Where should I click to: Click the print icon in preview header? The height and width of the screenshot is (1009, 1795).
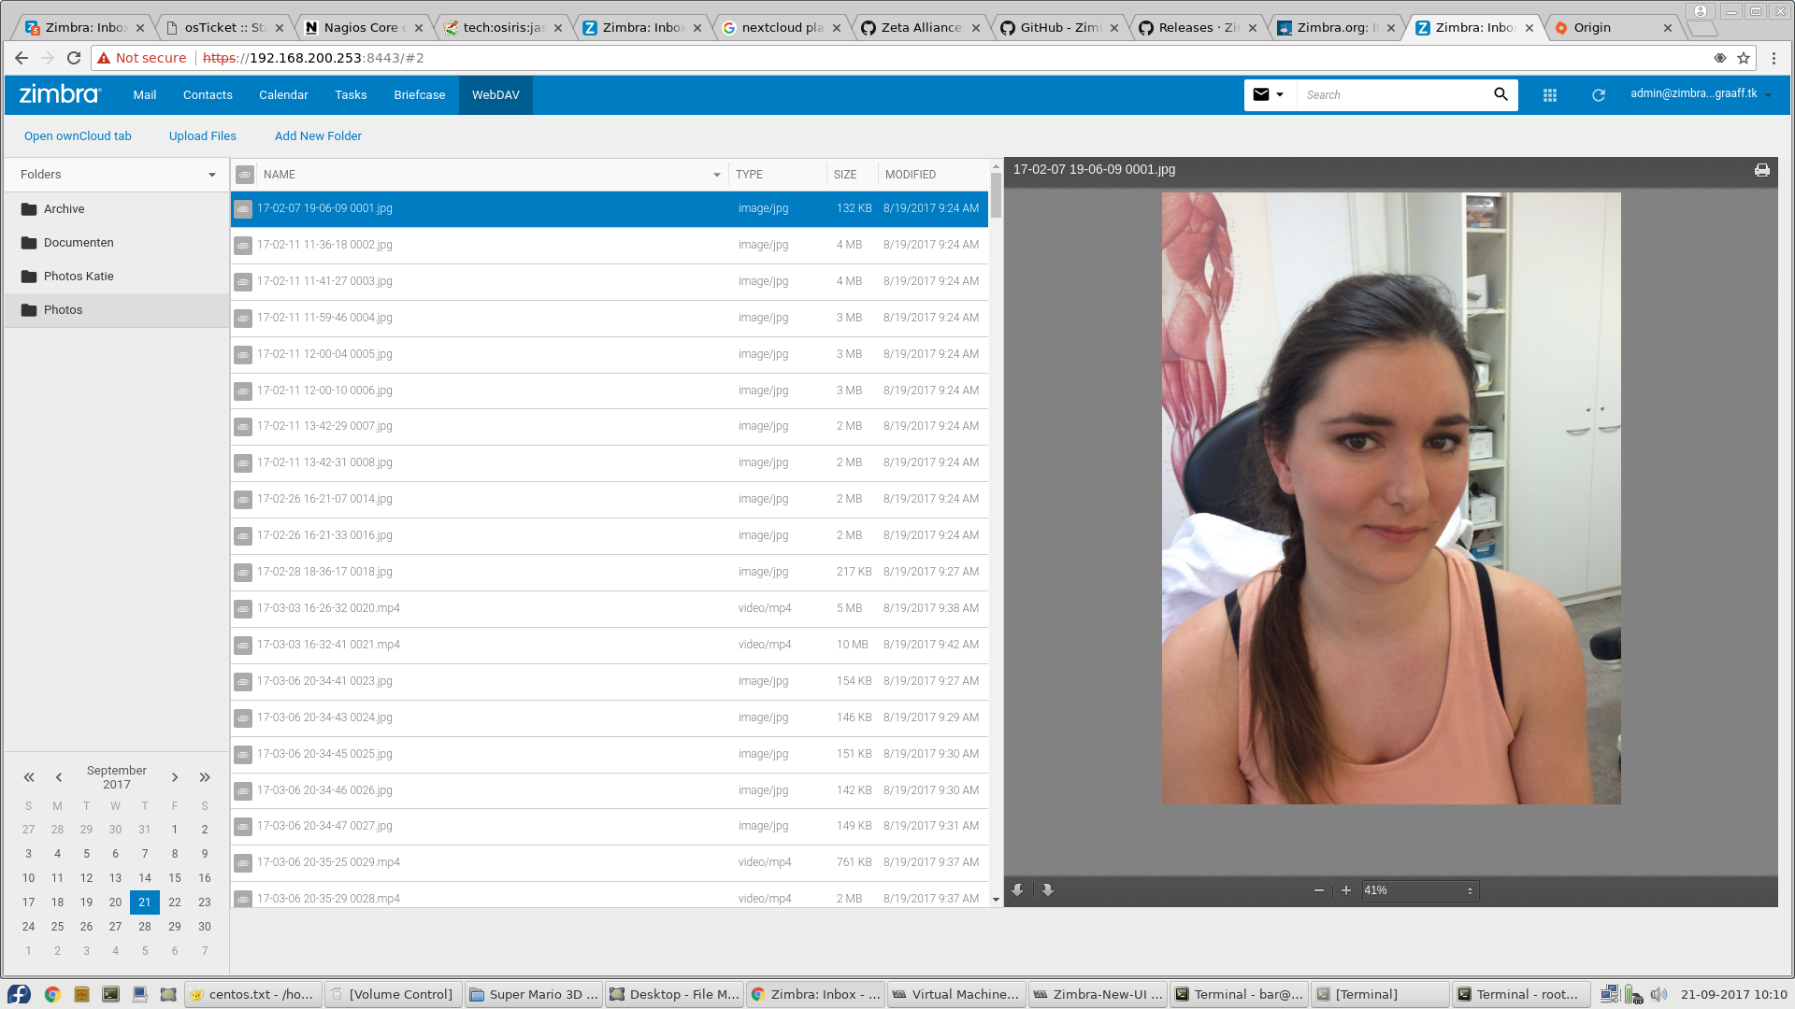1761,170
